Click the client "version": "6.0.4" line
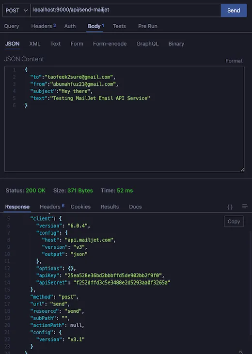 63,225
